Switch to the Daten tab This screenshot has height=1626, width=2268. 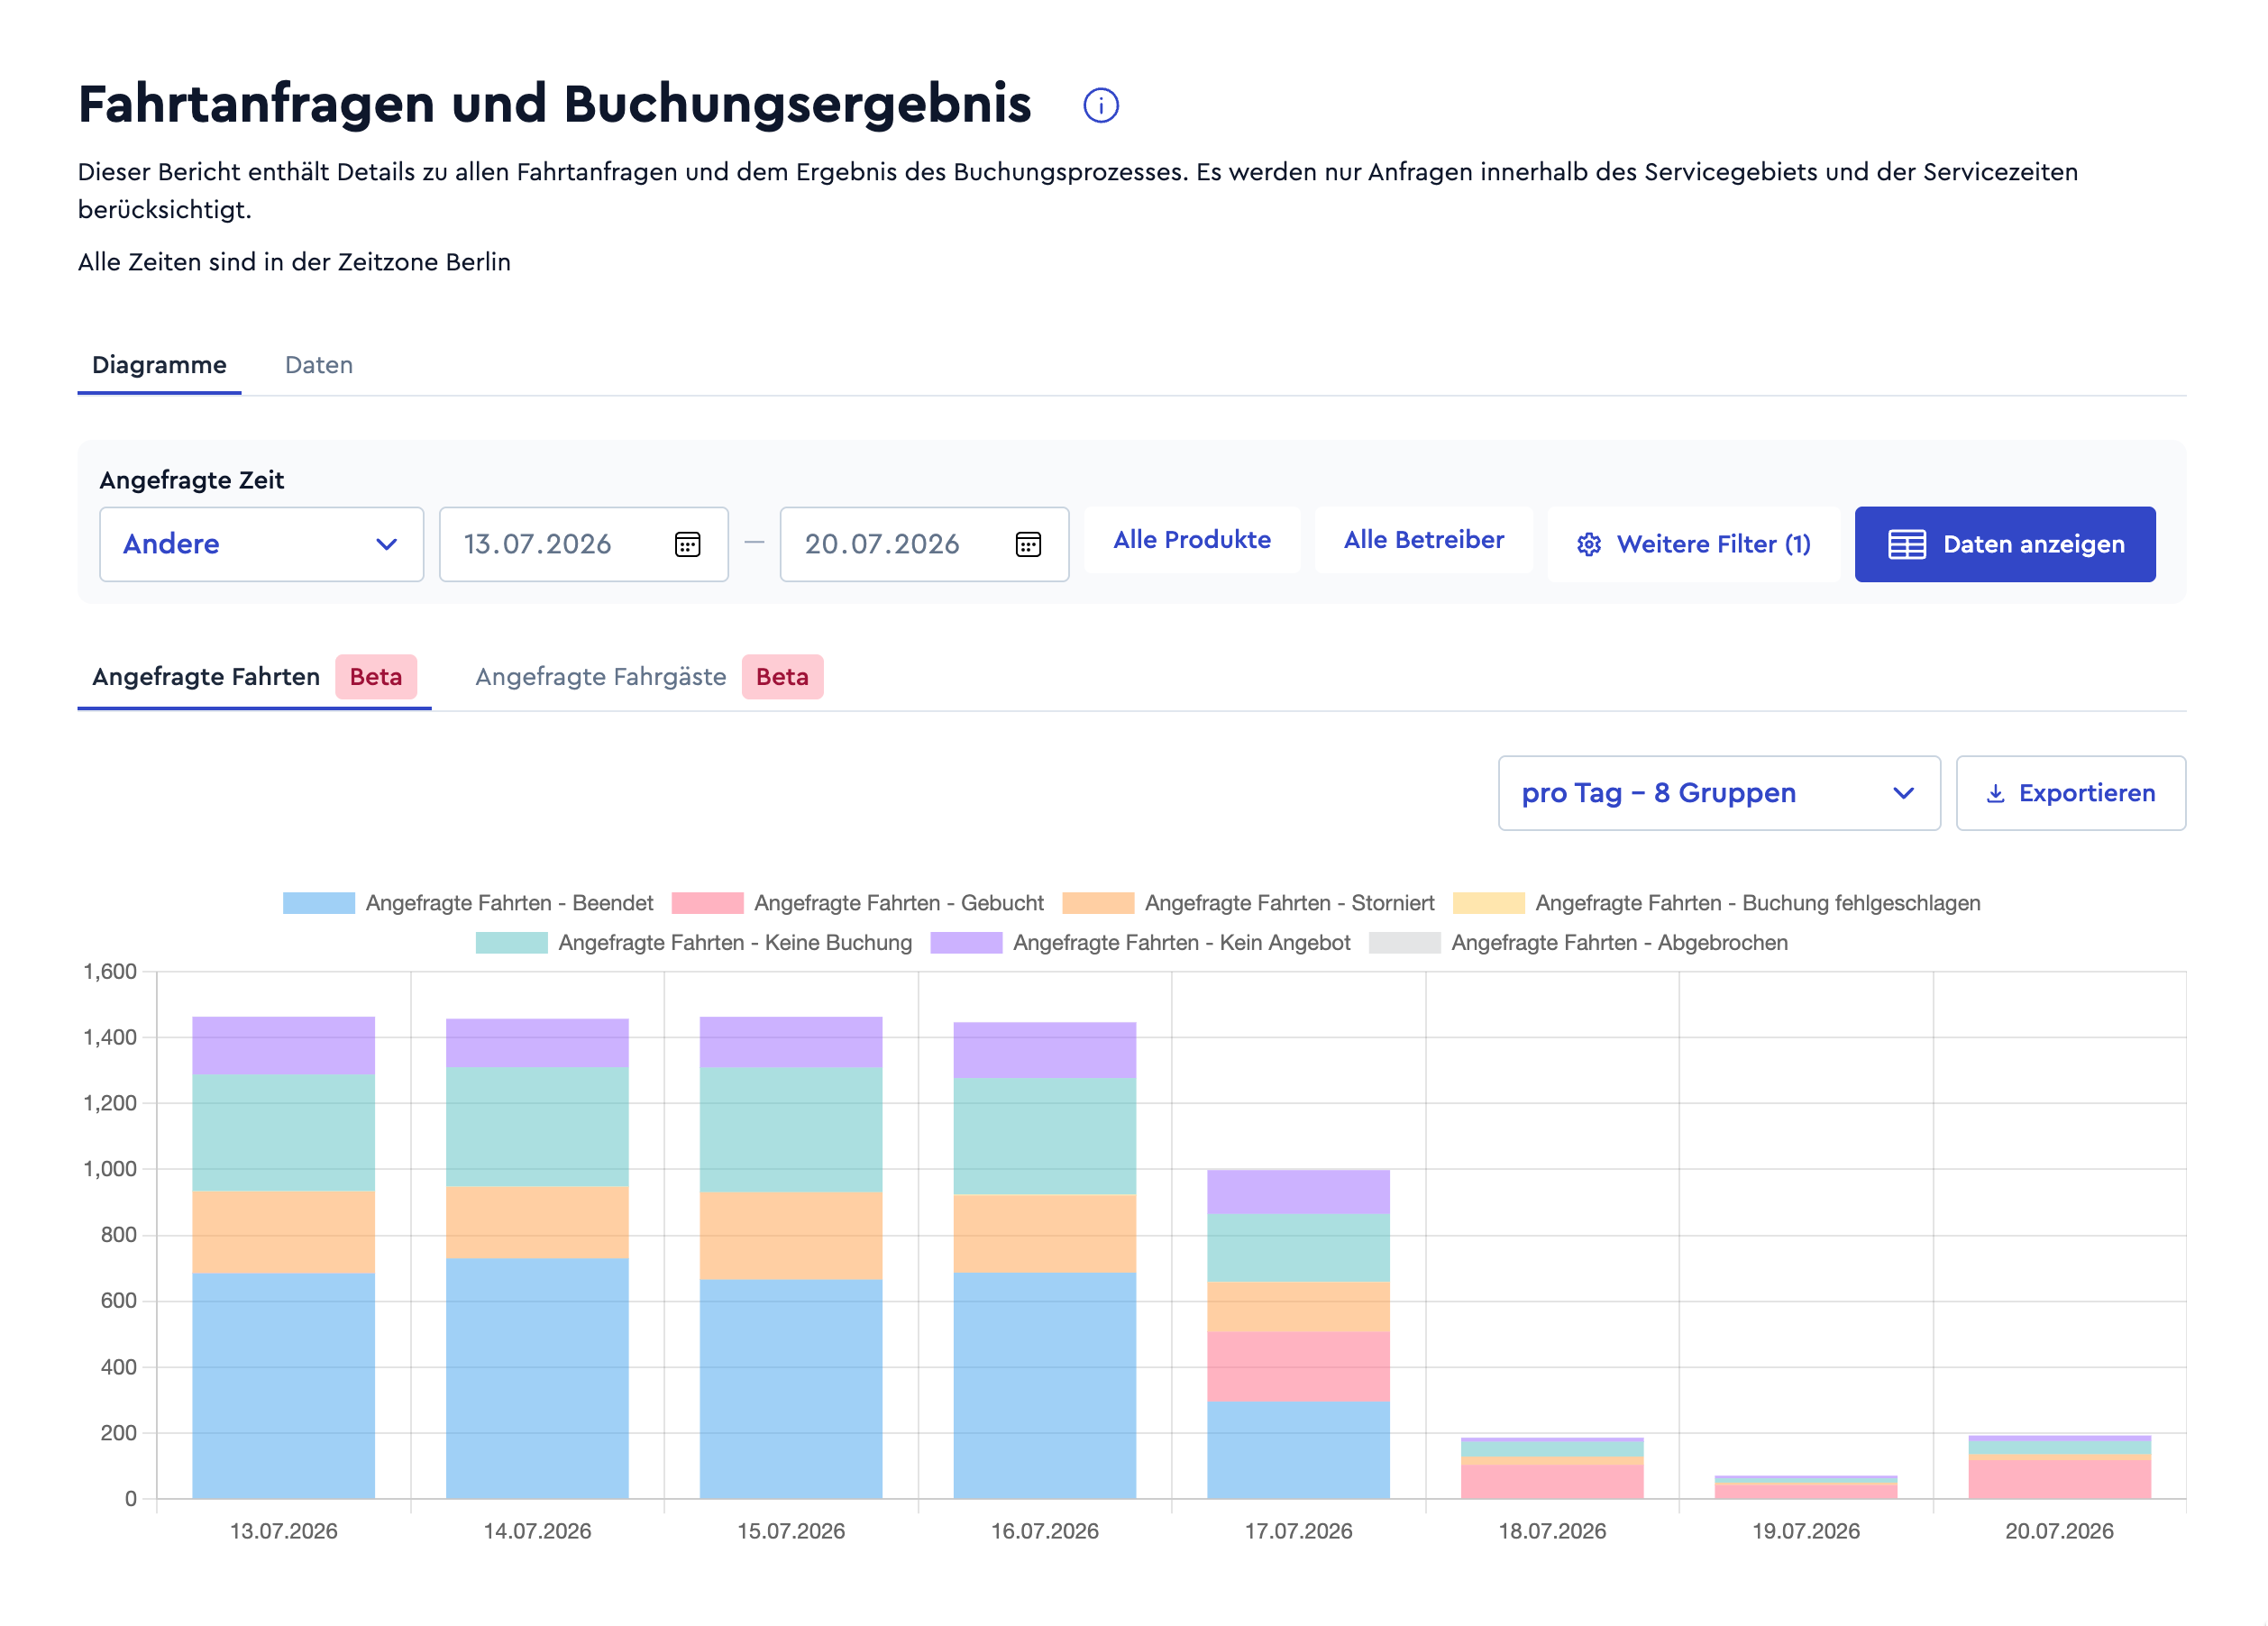pos(319,365)
